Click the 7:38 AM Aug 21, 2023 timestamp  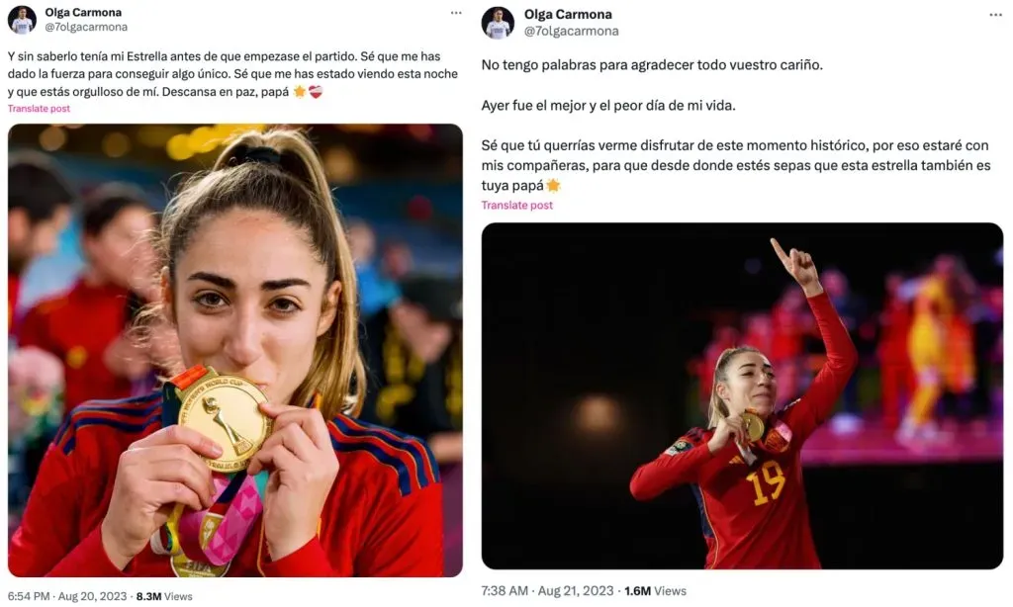tap(547, 591)
